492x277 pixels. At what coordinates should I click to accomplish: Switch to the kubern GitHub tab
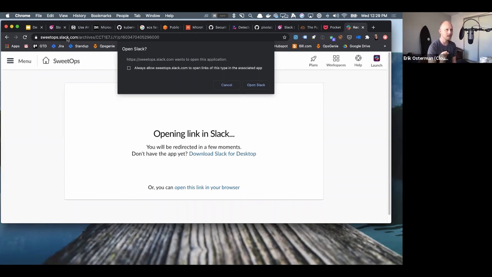[x=126, y=27]
